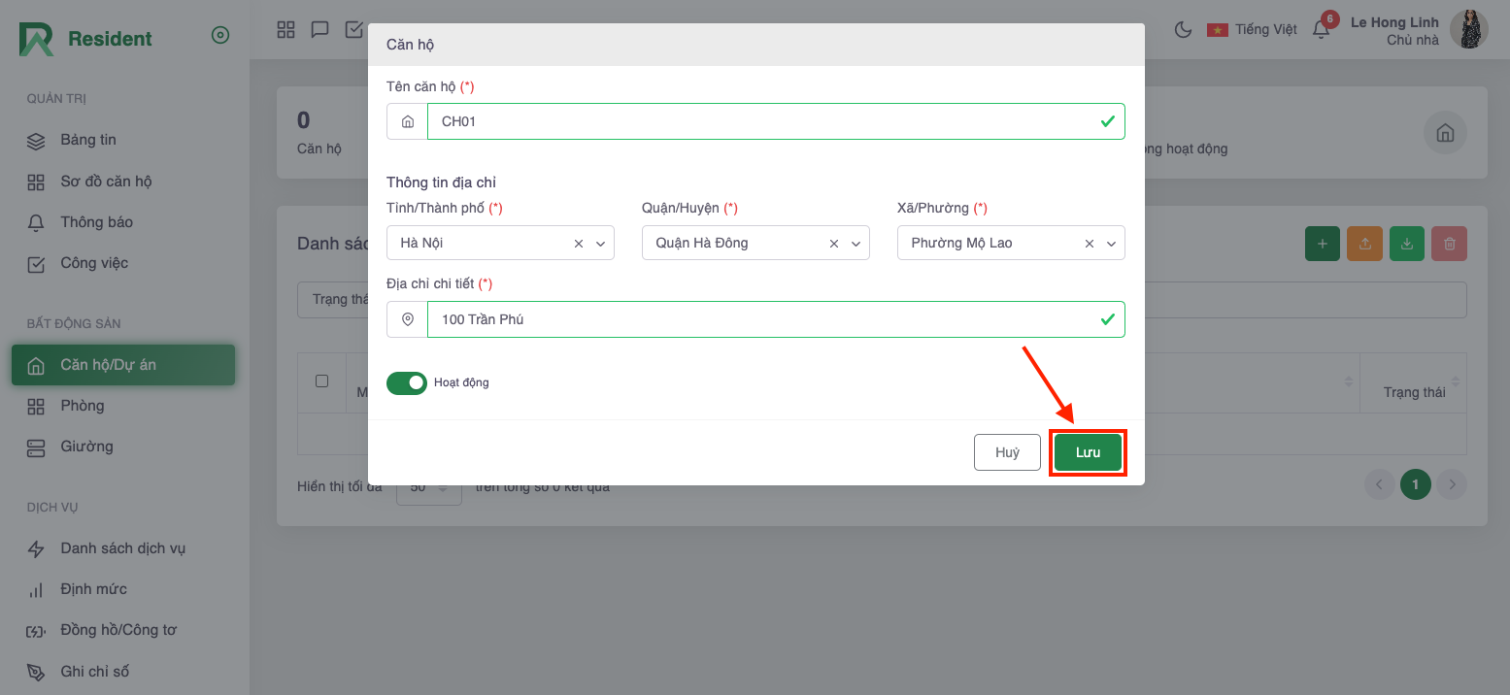Open the Quận/Huyện dropdown
This screenshot has width=1510, height=695.
tap(856, 244)
